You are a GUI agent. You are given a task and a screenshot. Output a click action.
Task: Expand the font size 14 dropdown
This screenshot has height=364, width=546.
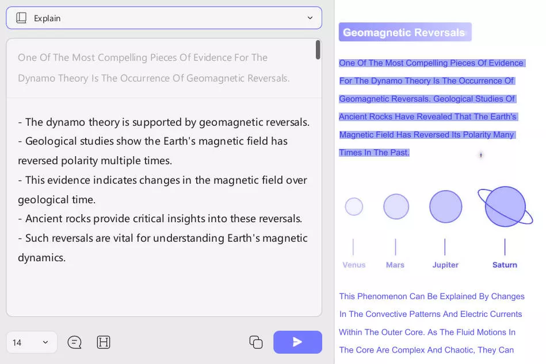(32, 342)
